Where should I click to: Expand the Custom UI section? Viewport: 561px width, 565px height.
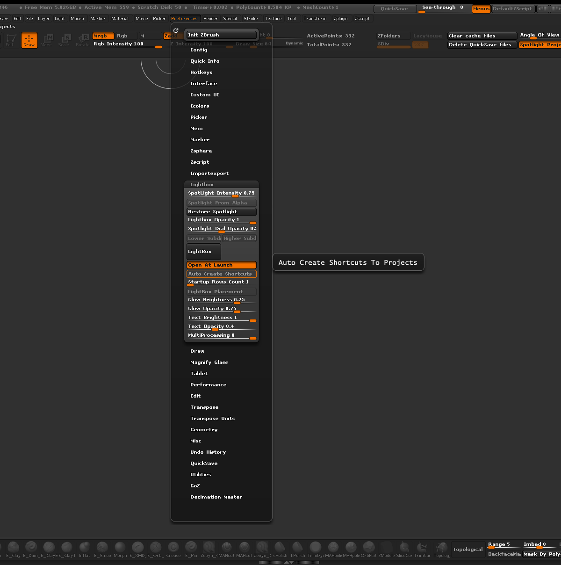pyautogui.click(x=205, y=95)
